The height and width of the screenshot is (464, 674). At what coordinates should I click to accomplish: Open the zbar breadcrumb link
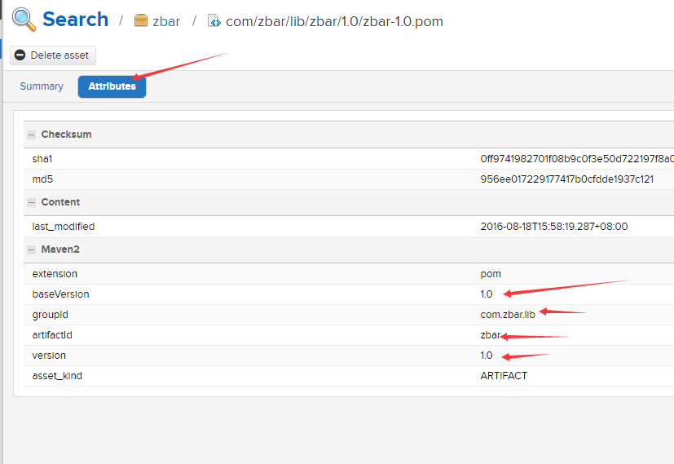coord(166,21)
